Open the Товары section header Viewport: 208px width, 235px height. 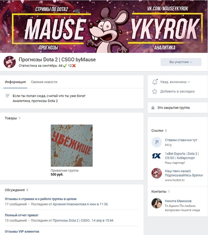click(11, 118)
